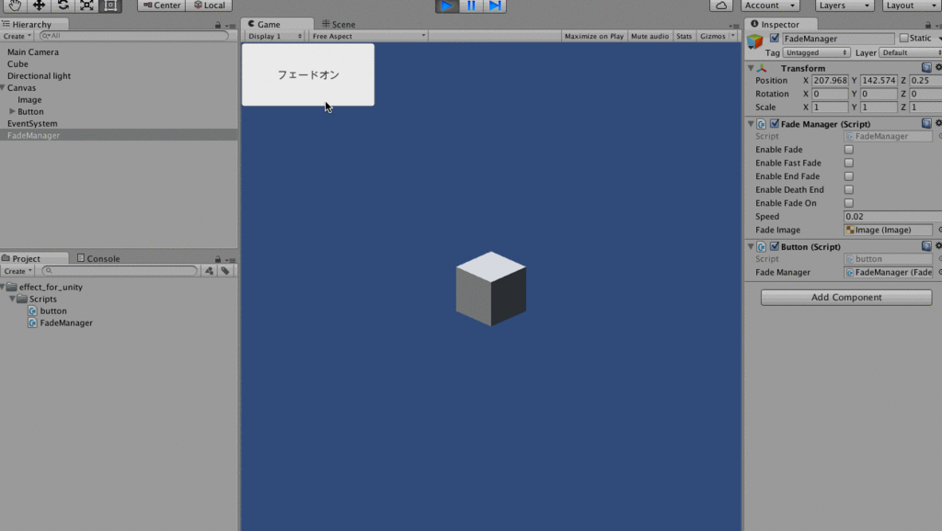This screenshot has width=942, height=531.
Task: Open the Transform component settings gear
Action: tap(937, 67)
